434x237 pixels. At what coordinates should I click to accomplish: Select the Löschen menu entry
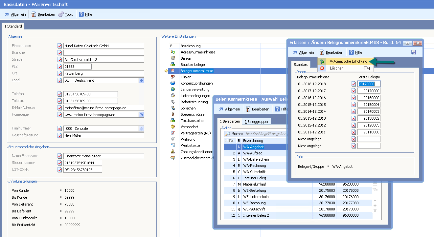pyautogui.click(x=336, y=68)
